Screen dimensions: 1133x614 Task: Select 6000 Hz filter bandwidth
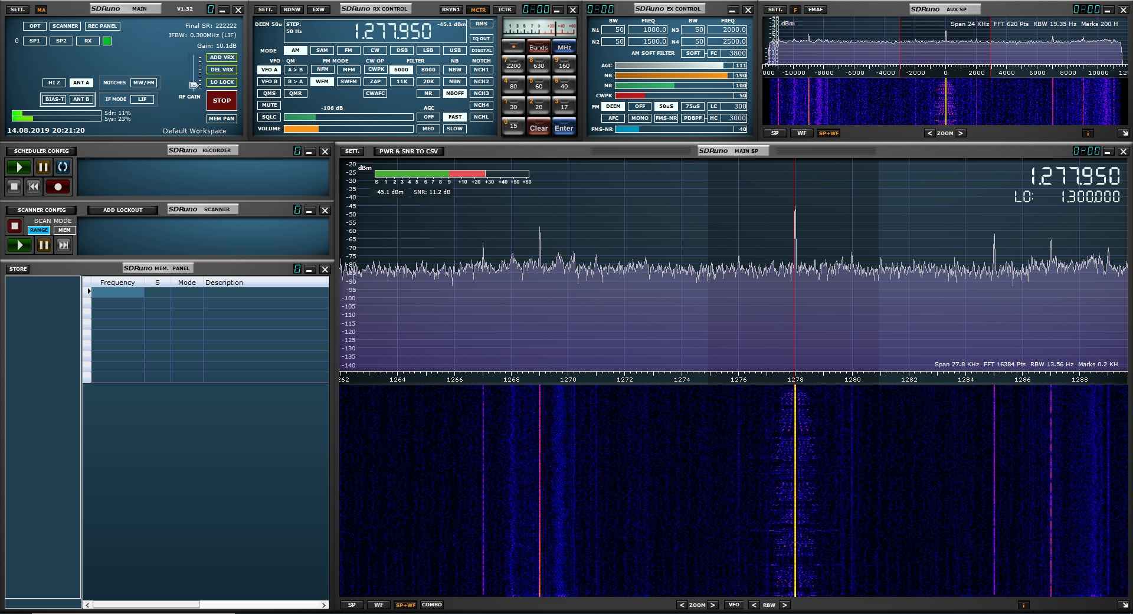click(x=401, y=70)
